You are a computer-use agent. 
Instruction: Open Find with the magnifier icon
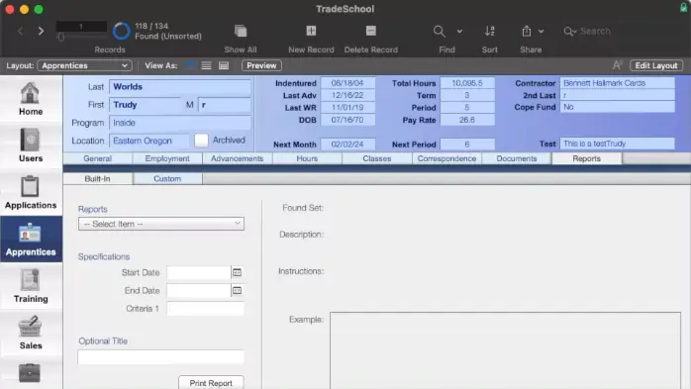[x=439, y=31]
